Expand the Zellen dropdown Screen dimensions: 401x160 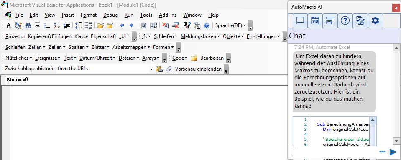(37, 47)
